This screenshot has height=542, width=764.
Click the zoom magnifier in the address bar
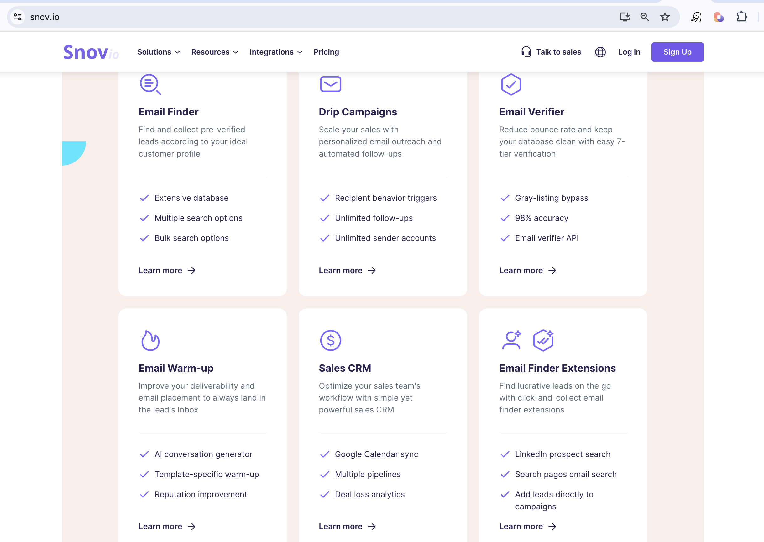644,17
